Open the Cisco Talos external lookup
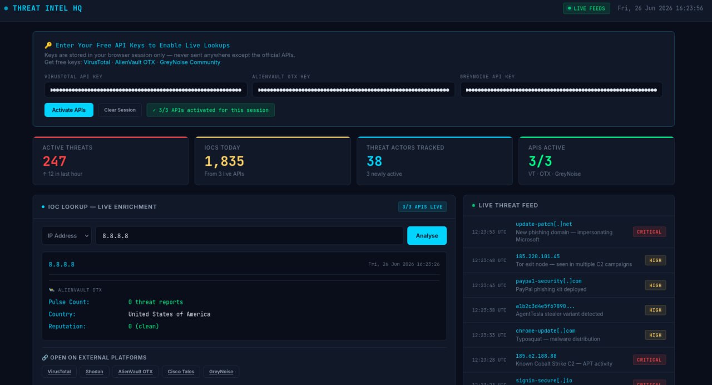Viewport: 712px width, 385px height. click(x=181, y=372)
